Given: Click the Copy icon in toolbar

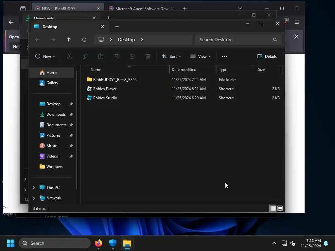Looking at the screenshot, I should [85, 56].
